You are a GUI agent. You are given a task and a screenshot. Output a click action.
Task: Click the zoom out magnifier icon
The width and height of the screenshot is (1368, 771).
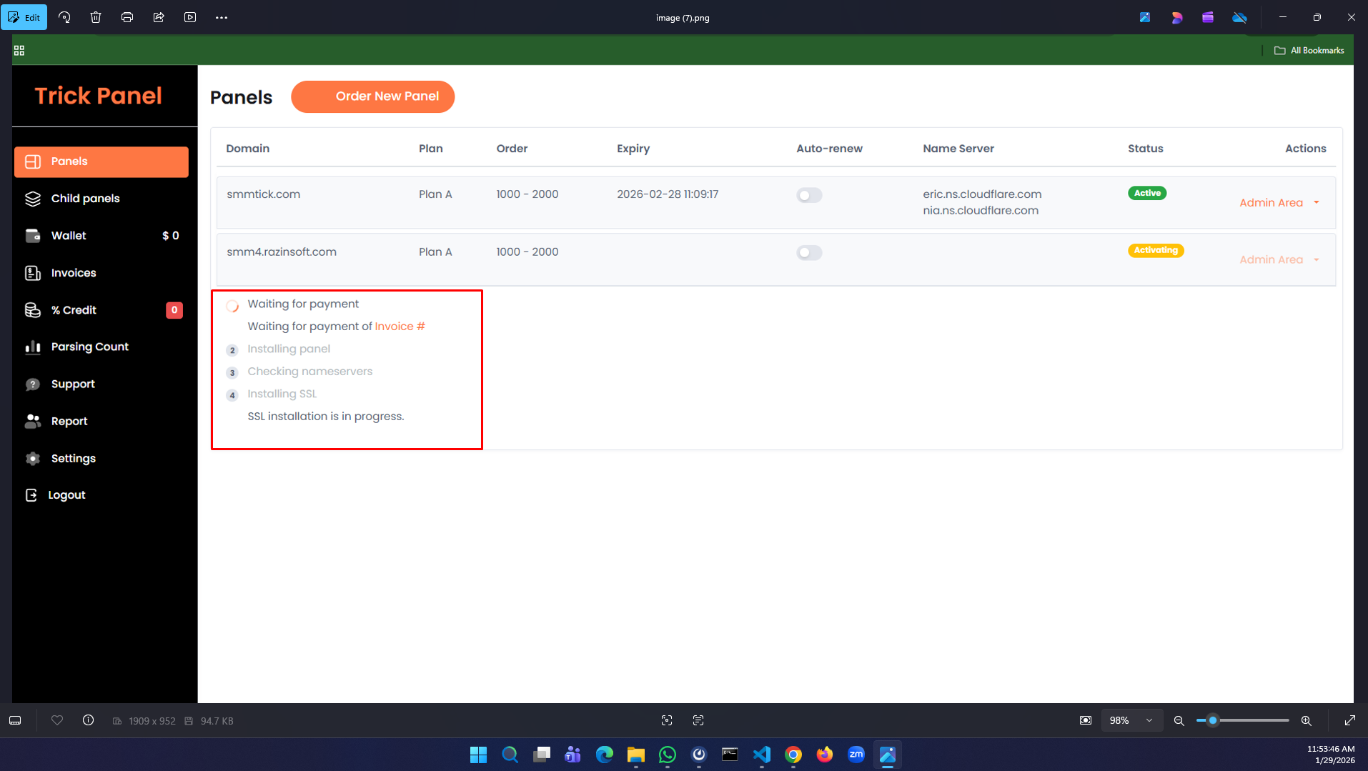coord(1179,720)
